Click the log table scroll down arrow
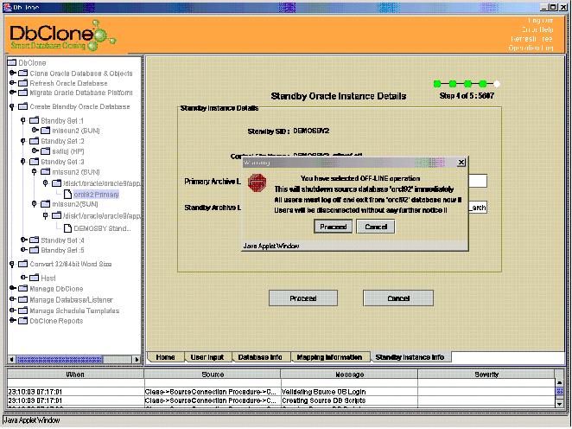 click(559, 403)
